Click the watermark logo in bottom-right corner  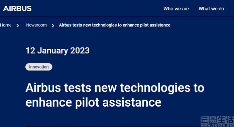pyautogui.click(x=217, y=120)
